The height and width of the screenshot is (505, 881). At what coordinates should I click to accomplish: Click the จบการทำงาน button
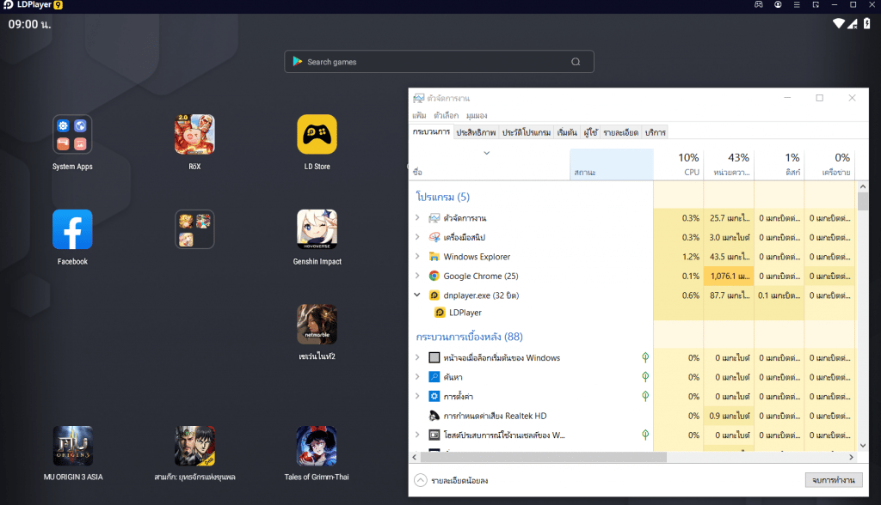pyautogui.click(x=834, y=480)
